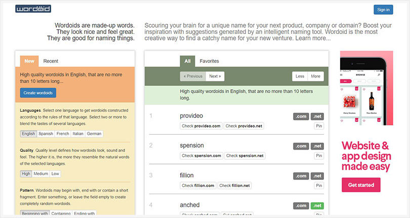The width and height of the screenshot is (410, 218).
Task: Click the .net badge for provideo
Action: point(317,116)
